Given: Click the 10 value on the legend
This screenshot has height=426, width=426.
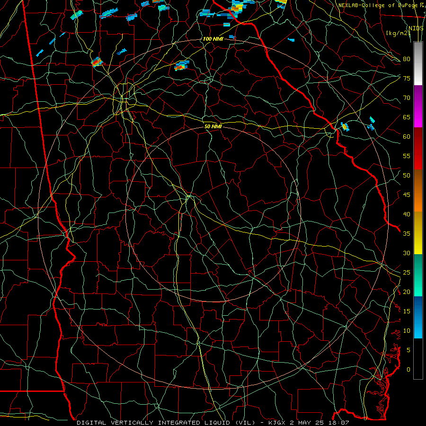Looking at the screenshot, I should (407, 331).
